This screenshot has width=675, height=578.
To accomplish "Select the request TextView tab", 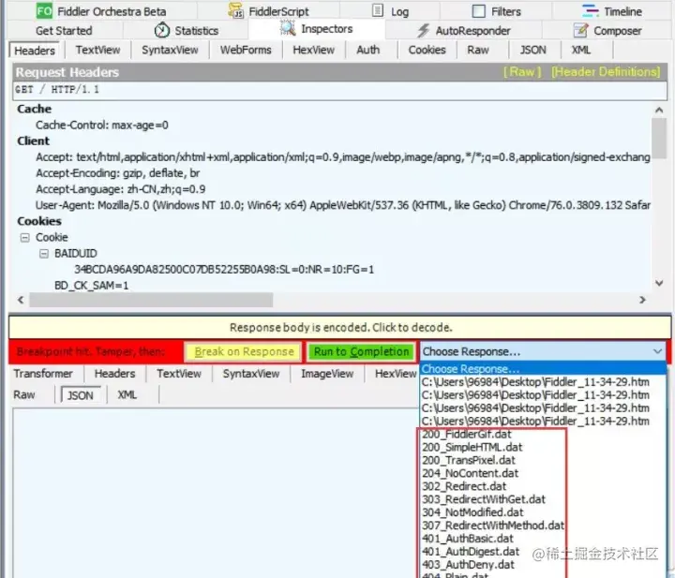I will tap(97, 50).
